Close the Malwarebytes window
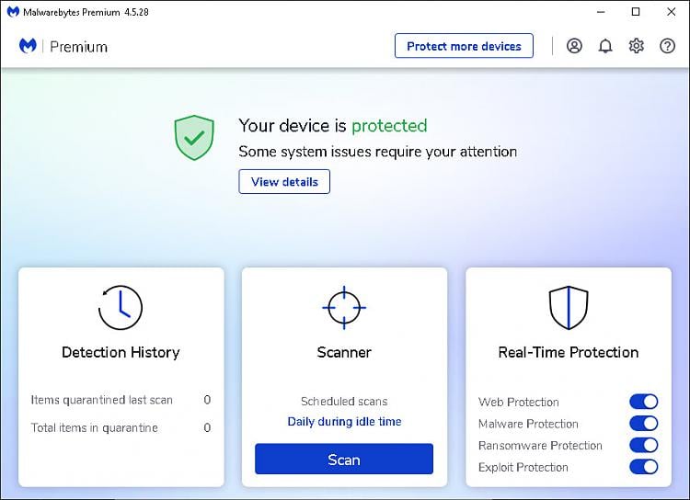The image size is (690, 500). (x=671, y=12)
